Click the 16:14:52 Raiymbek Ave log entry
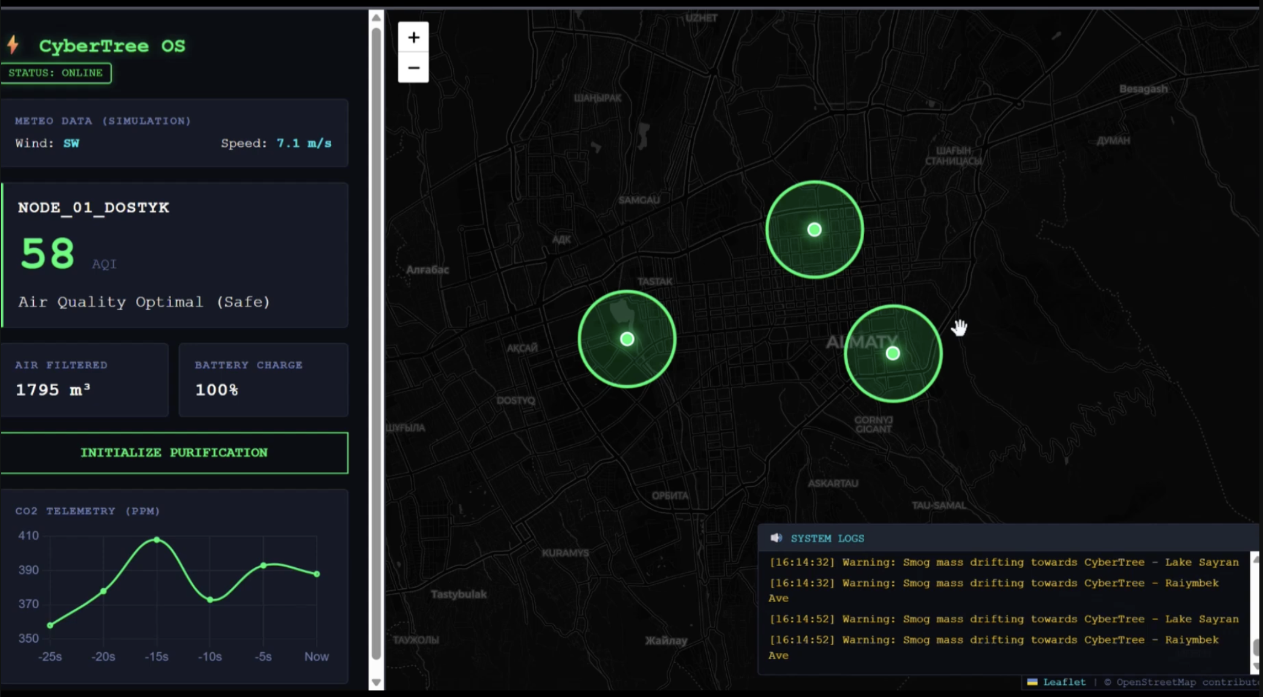The width and height of the screenshot is (1263, 697). 994,647
